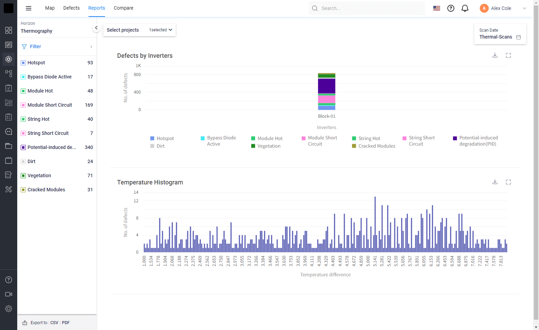Image resolution: width=539 pixels, height=330 pixels.
Task: Switch to the Defects tab
Action: [x=71, y=8]
